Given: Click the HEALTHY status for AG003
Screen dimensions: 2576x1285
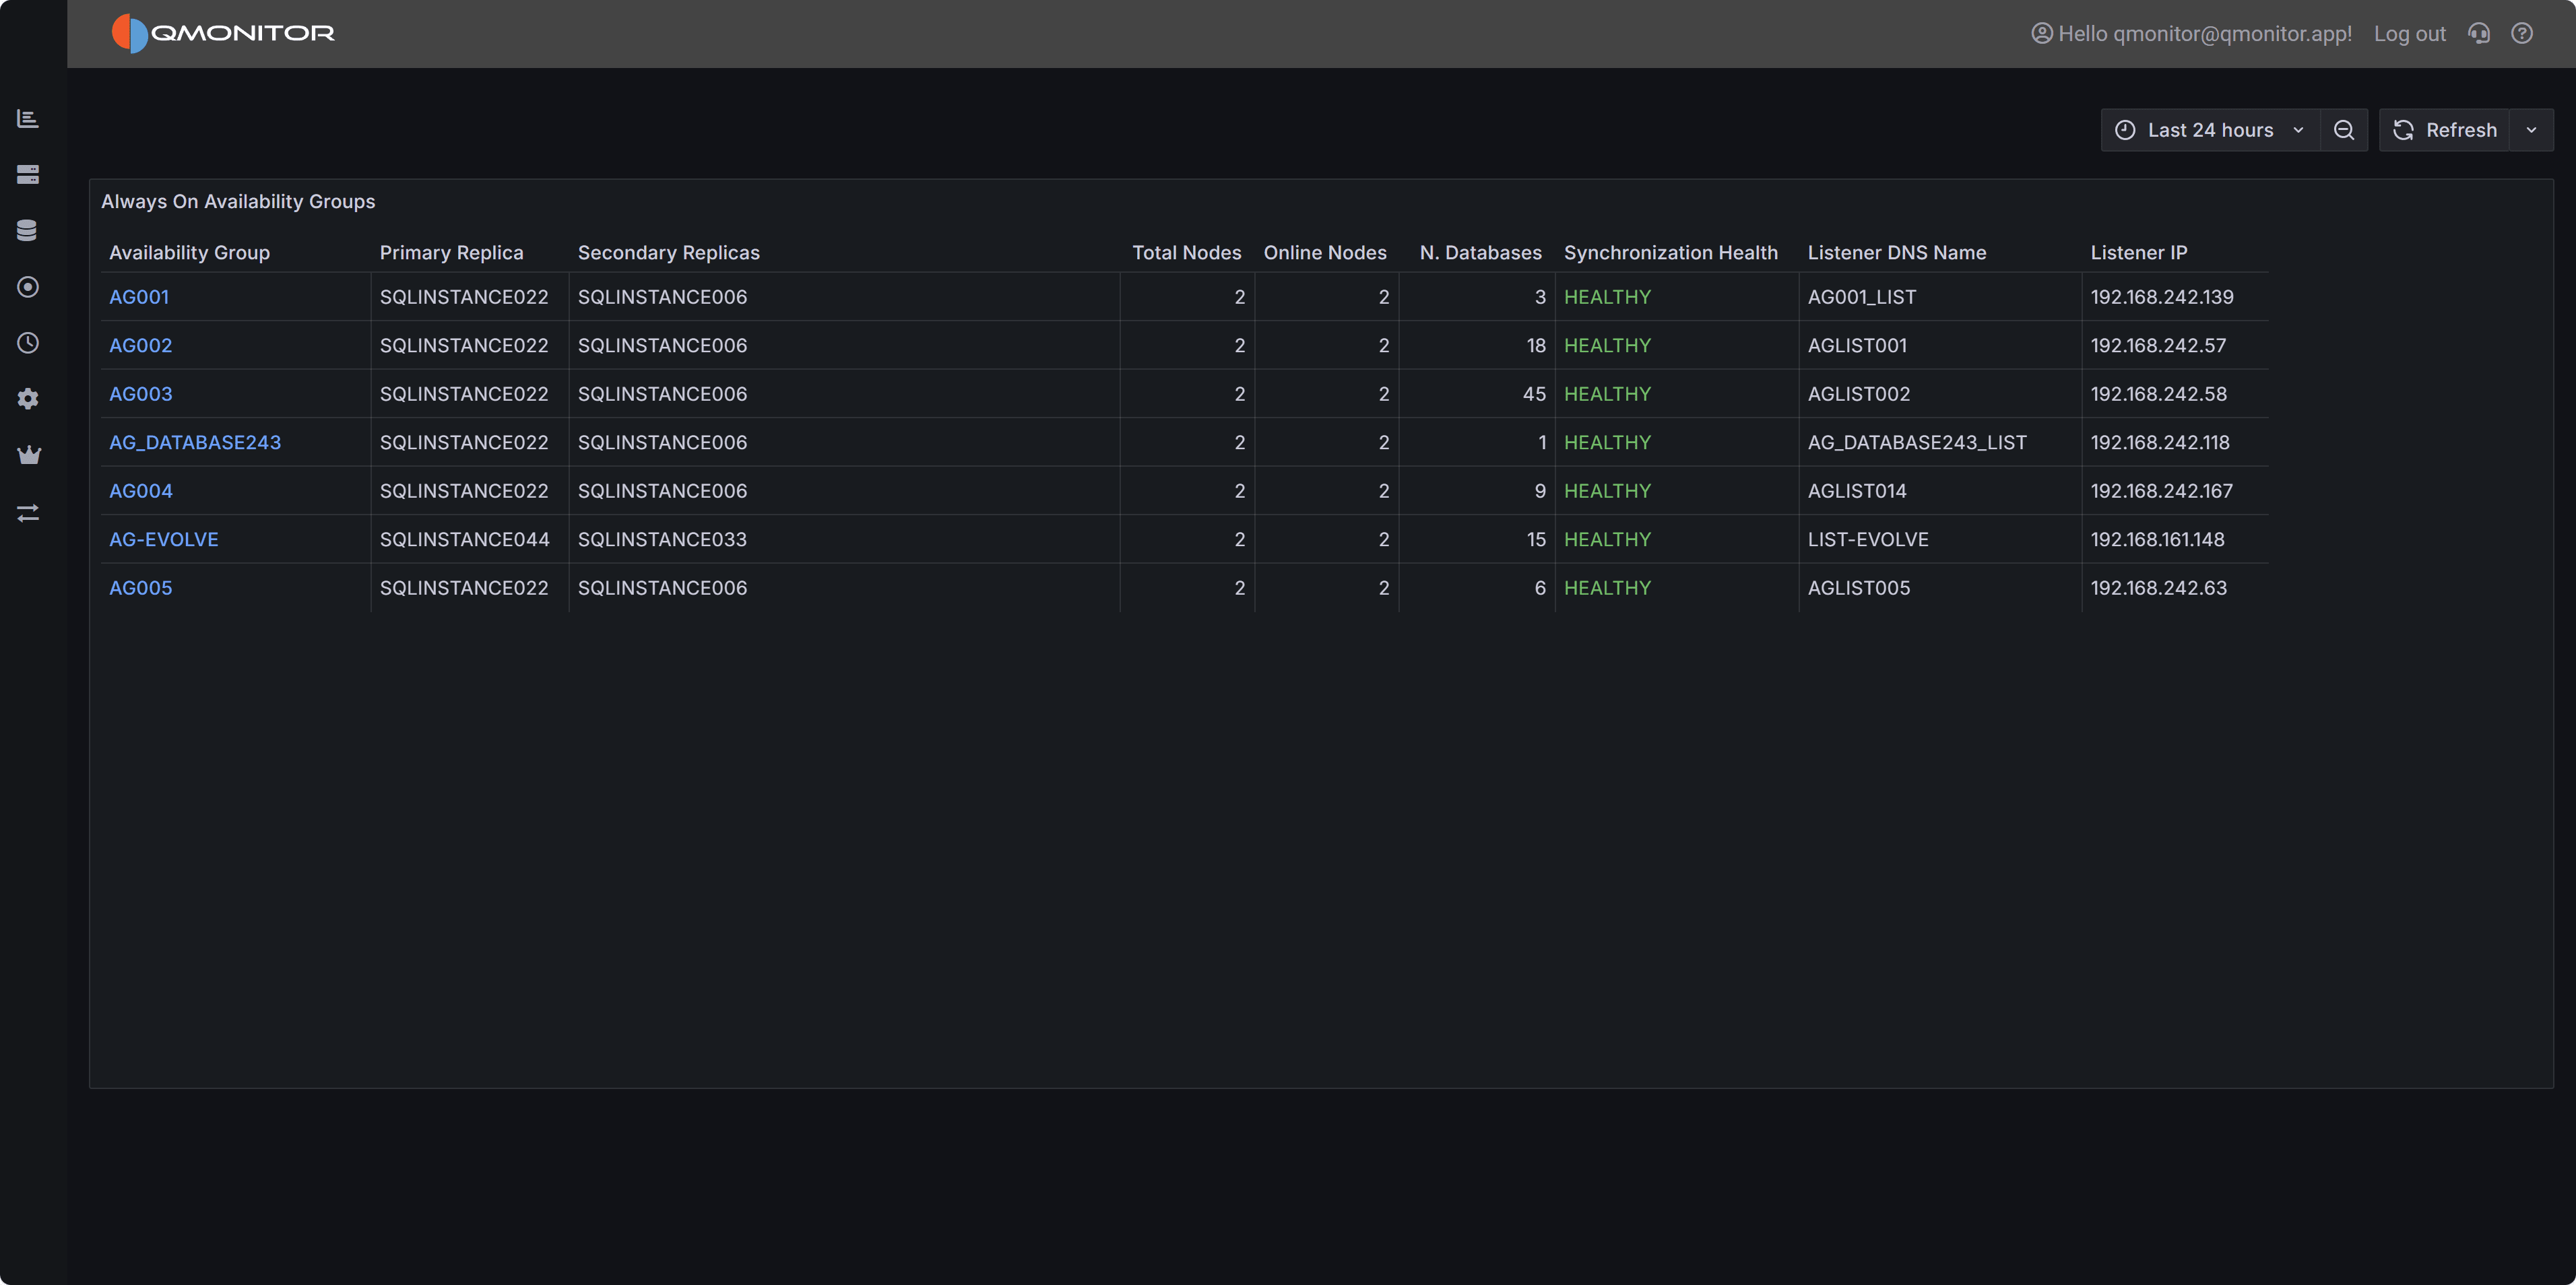Looking at the screenshot, I should 1607,393.
